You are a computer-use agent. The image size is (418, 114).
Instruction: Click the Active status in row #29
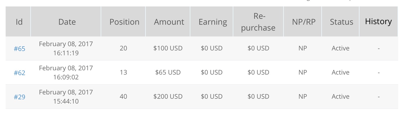[x=340, y=97]
